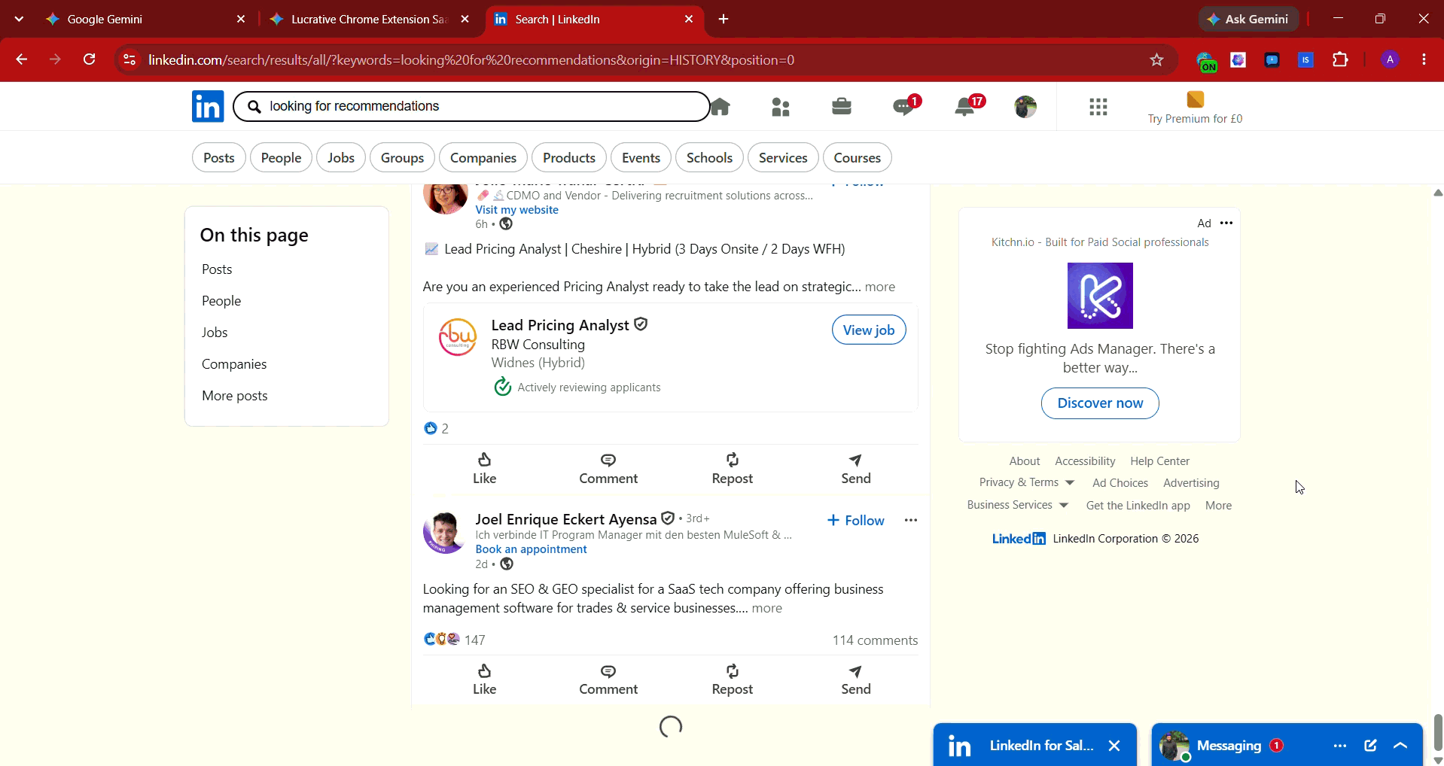Screen dimensions: 1444x766
Task: Click the LinkedIn search input field
Action: pyautogui.click(x=472, y=106)
